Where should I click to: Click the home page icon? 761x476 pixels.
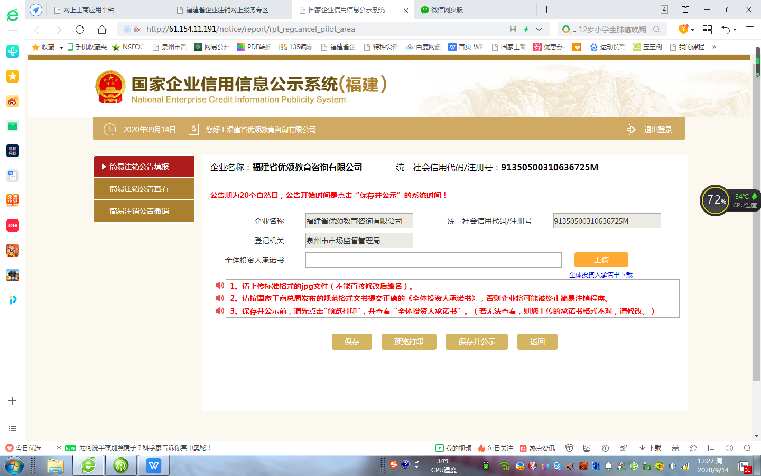click(102, 30)
